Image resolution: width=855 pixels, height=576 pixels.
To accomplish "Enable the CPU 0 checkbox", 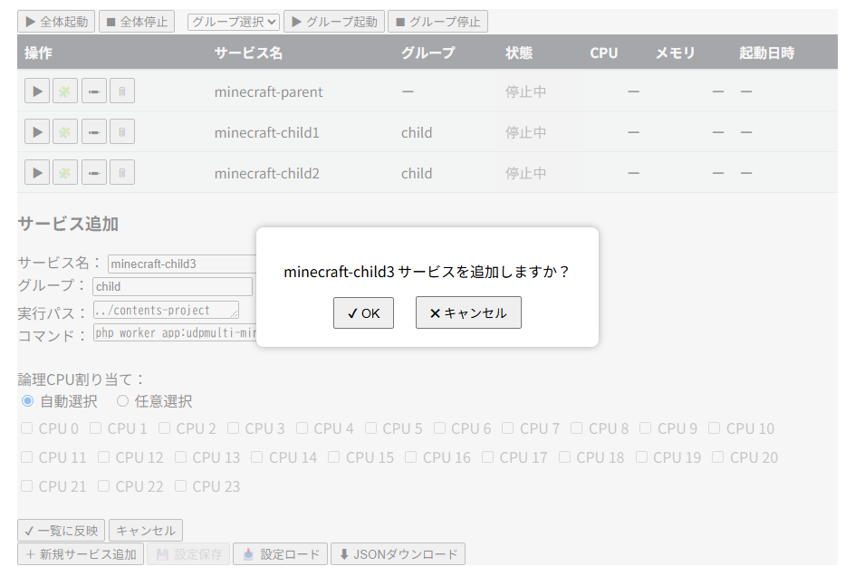I will click(x=26, y=427).
